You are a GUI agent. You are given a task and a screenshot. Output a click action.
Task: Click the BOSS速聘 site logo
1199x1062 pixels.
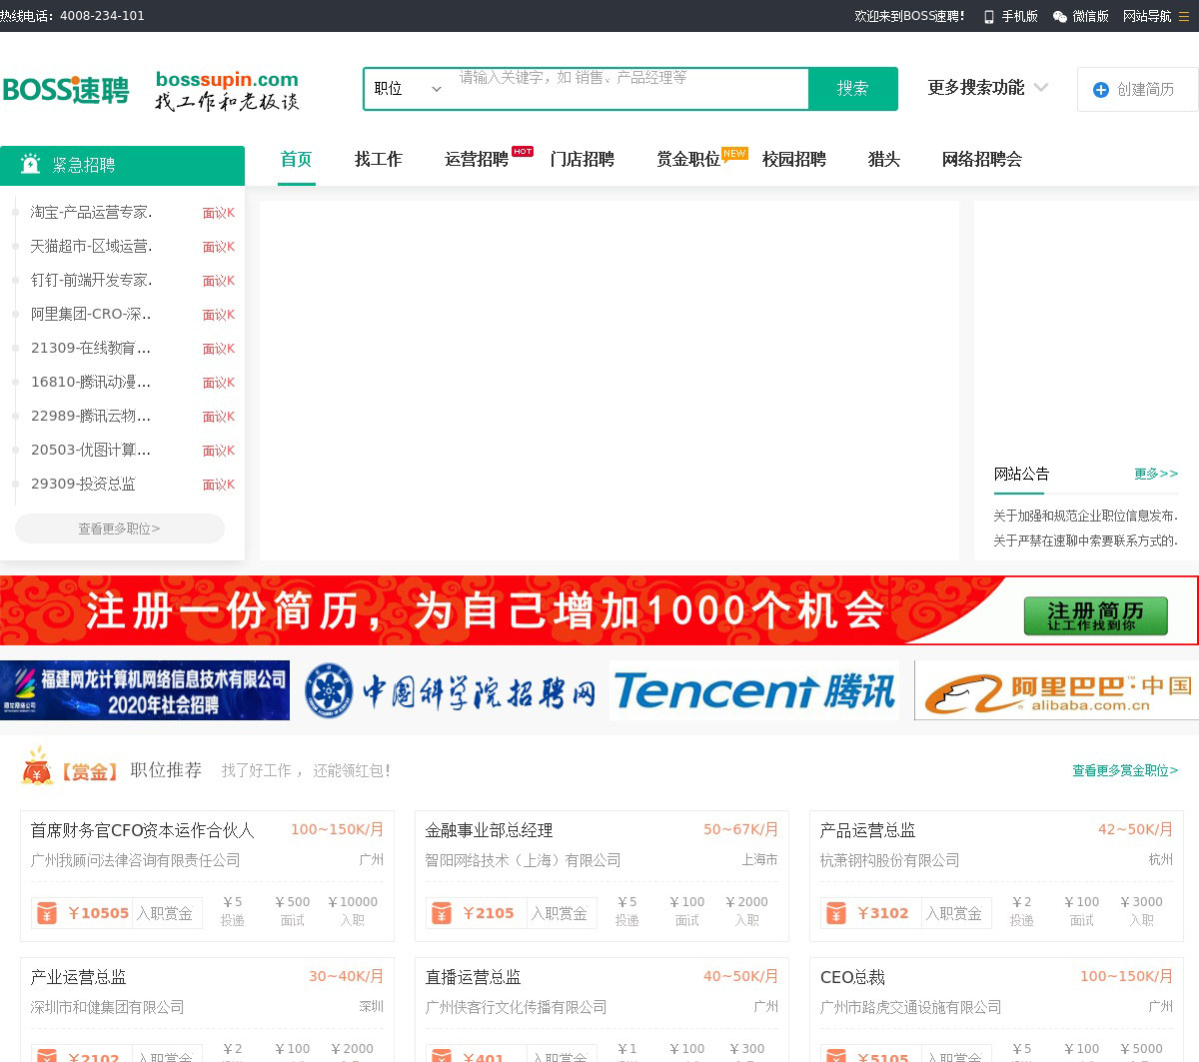(x=66, y=90)
